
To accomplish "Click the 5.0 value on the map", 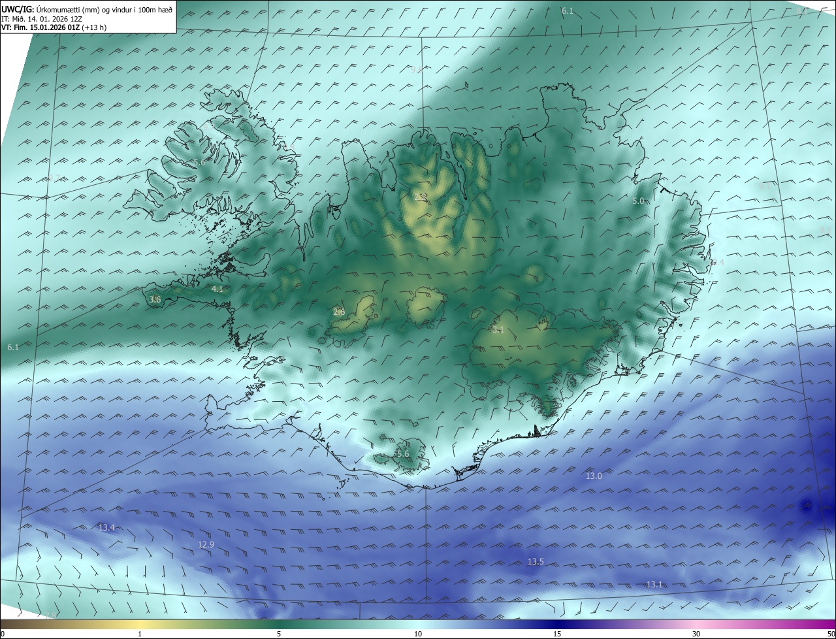I will (638, 201).
